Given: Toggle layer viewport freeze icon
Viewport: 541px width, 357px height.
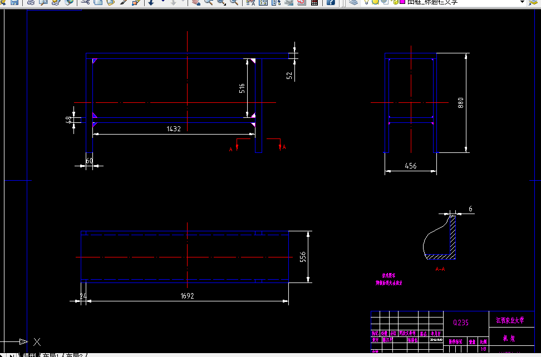Looking at the screenshot, I should coord(385,2).
